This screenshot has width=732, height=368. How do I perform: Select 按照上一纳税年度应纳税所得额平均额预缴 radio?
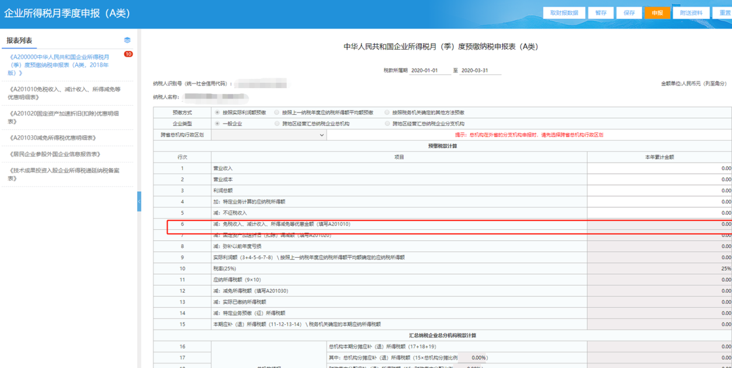click(x=277, y=113)
